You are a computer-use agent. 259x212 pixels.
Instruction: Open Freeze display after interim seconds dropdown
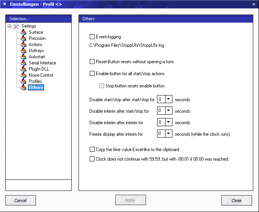tap(168, 133)
